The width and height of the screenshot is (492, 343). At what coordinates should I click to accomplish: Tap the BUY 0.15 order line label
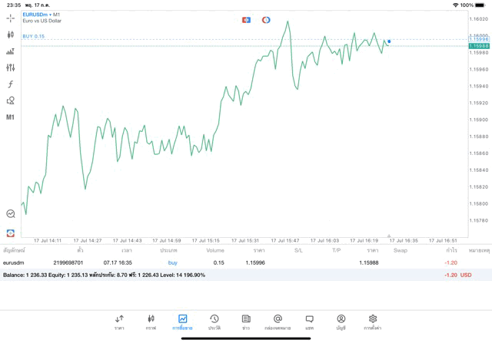(34, 36)
